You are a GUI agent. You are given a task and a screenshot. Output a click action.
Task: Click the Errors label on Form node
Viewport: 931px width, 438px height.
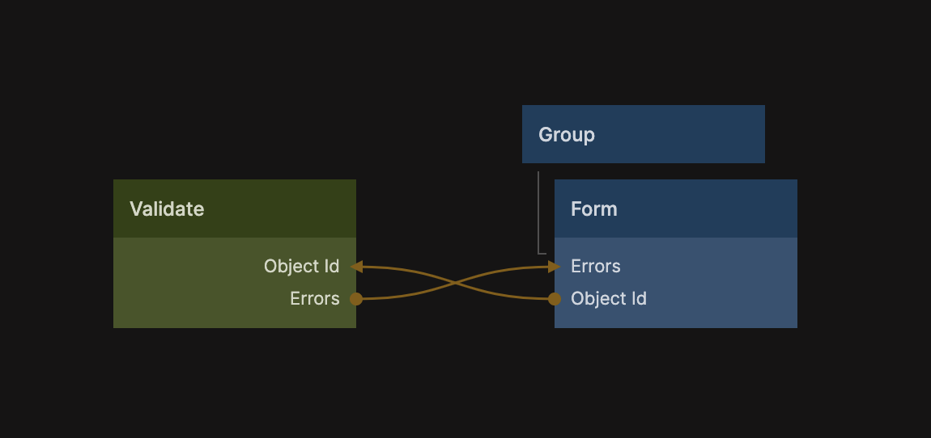(595, 267)
